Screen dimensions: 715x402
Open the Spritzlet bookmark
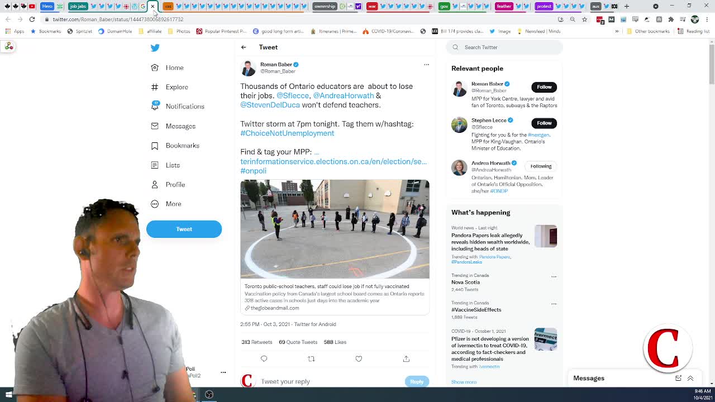(x=79, y=31)
